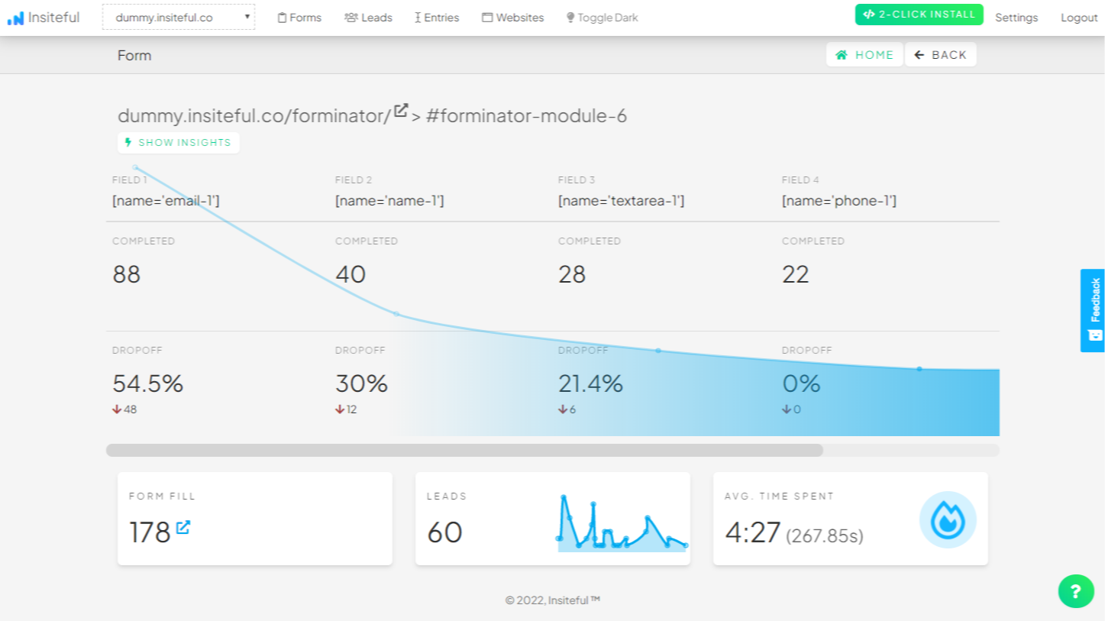Open the Leads menu item
The image size is (1105, 621).
(x=368, y=18)
